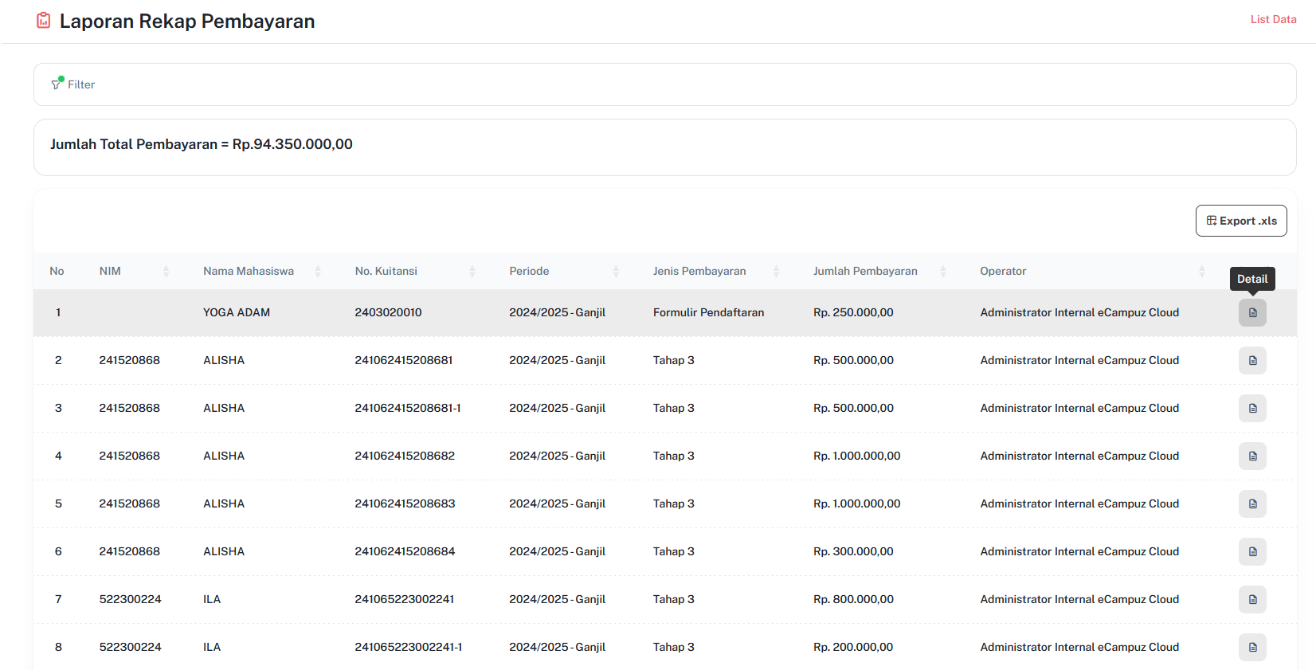The image size is (1316, 670).
Task: Click amount Rp. 250.000,00
Action: click(853, 312)
